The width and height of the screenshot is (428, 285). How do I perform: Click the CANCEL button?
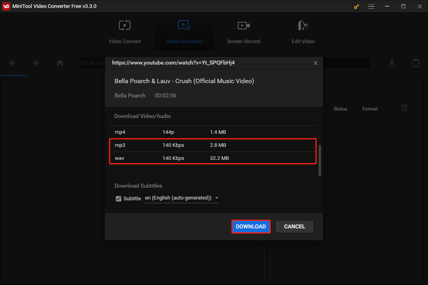[x=294, y=227]
